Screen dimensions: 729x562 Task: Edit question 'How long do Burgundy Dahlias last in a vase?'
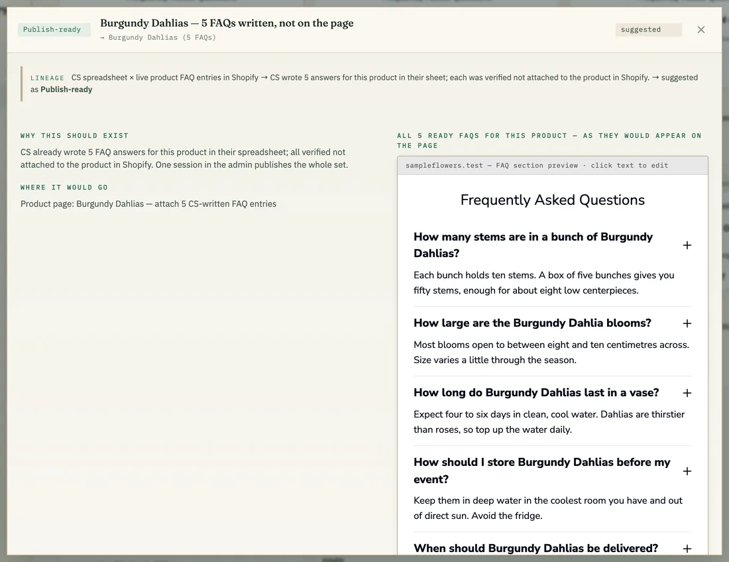(x=536, y=393)
